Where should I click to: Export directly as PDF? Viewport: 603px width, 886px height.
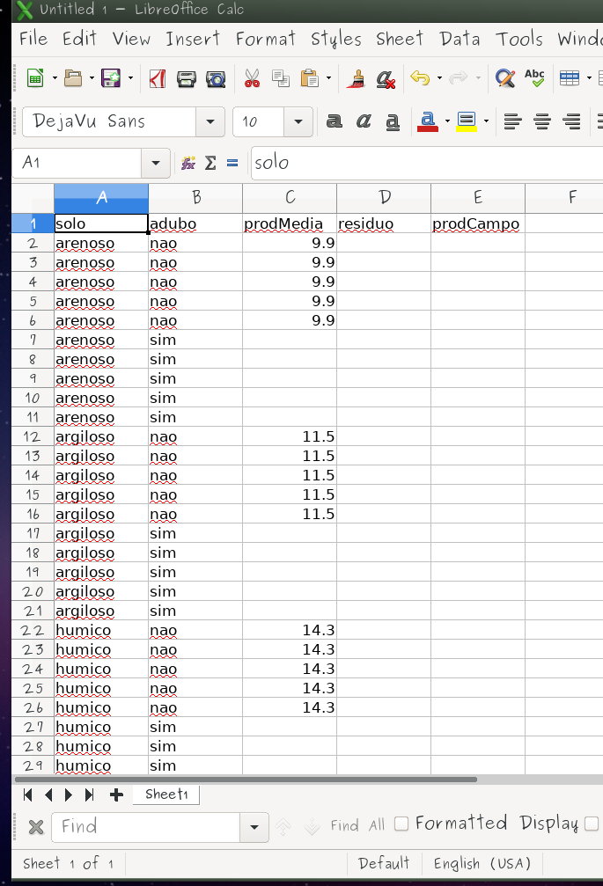click(157, 79)
